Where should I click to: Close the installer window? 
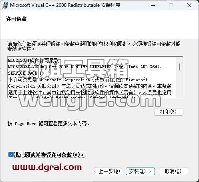189,5
